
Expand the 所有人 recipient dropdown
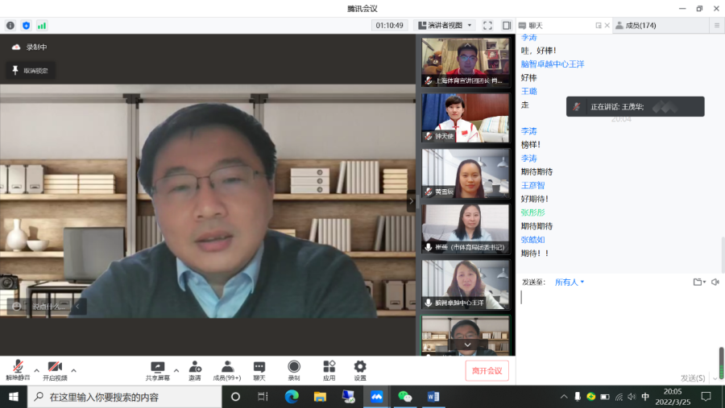pyautogui.click(x=570, y=282)
